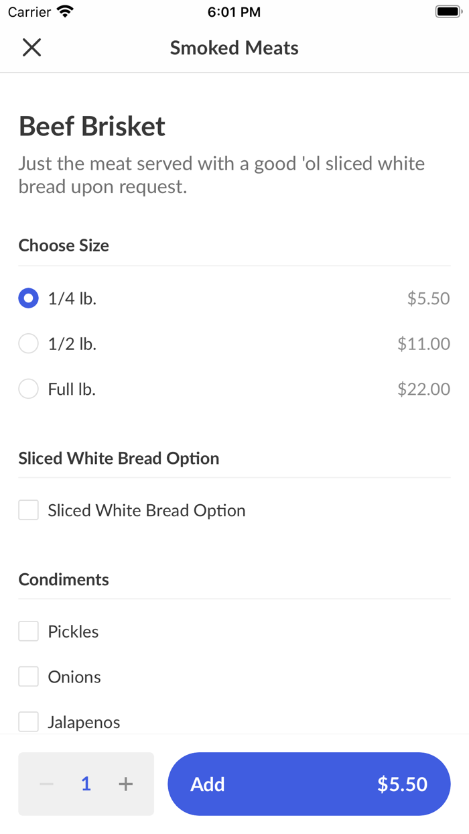Check the Pickles condiment
The image size is (469, 834).
[28, 630]
